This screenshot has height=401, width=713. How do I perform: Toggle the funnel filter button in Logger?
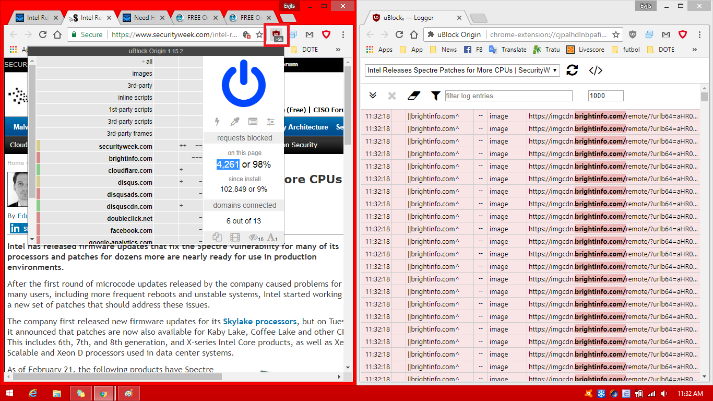coord(435,96)
